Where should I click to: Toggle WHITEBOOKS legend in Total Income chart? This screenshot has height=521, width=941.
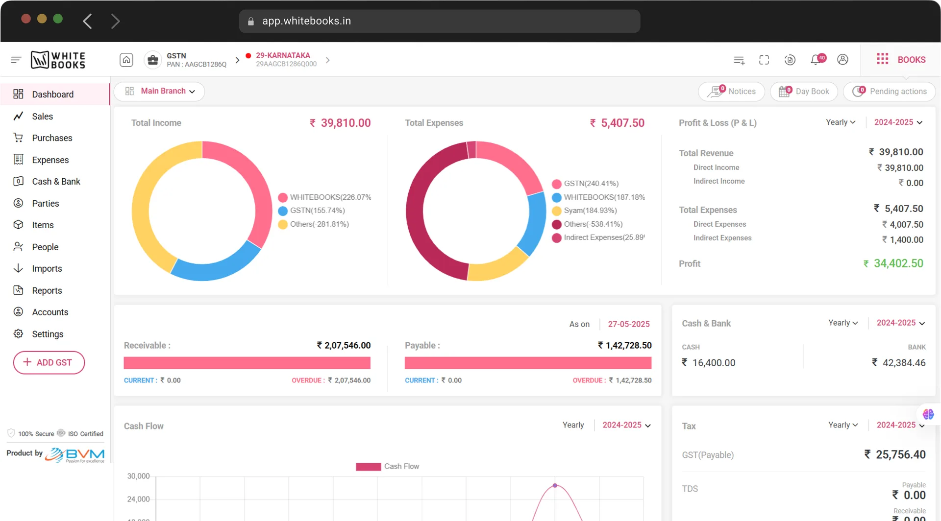[x=324, y=197]
